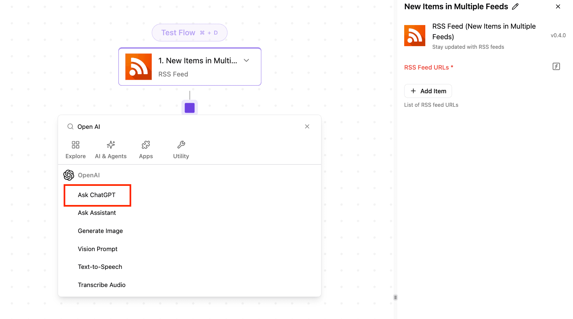Click the 'List of RSS feed URLs' hint text
This screenshot has width=573, height=319.
pos(431,105)
